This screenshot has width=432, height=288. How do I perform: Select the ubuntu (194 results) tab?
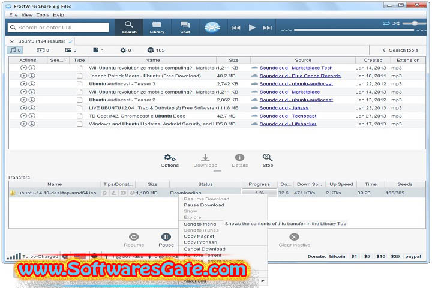pos(41,41)
